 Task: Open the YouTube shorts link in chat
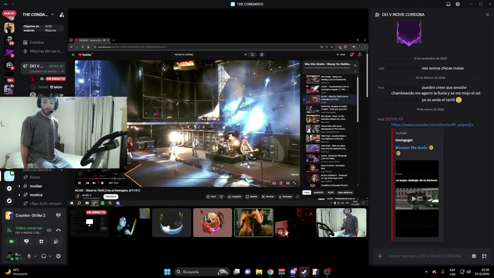coord(432,125)
